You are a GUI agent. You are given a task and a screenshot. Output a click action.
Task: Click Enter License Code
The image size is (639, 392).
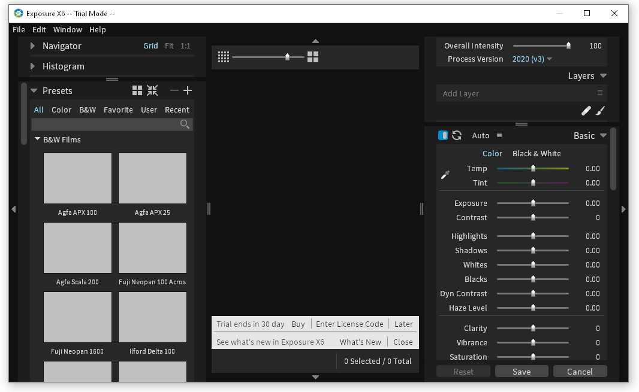[x=349, y=324]
